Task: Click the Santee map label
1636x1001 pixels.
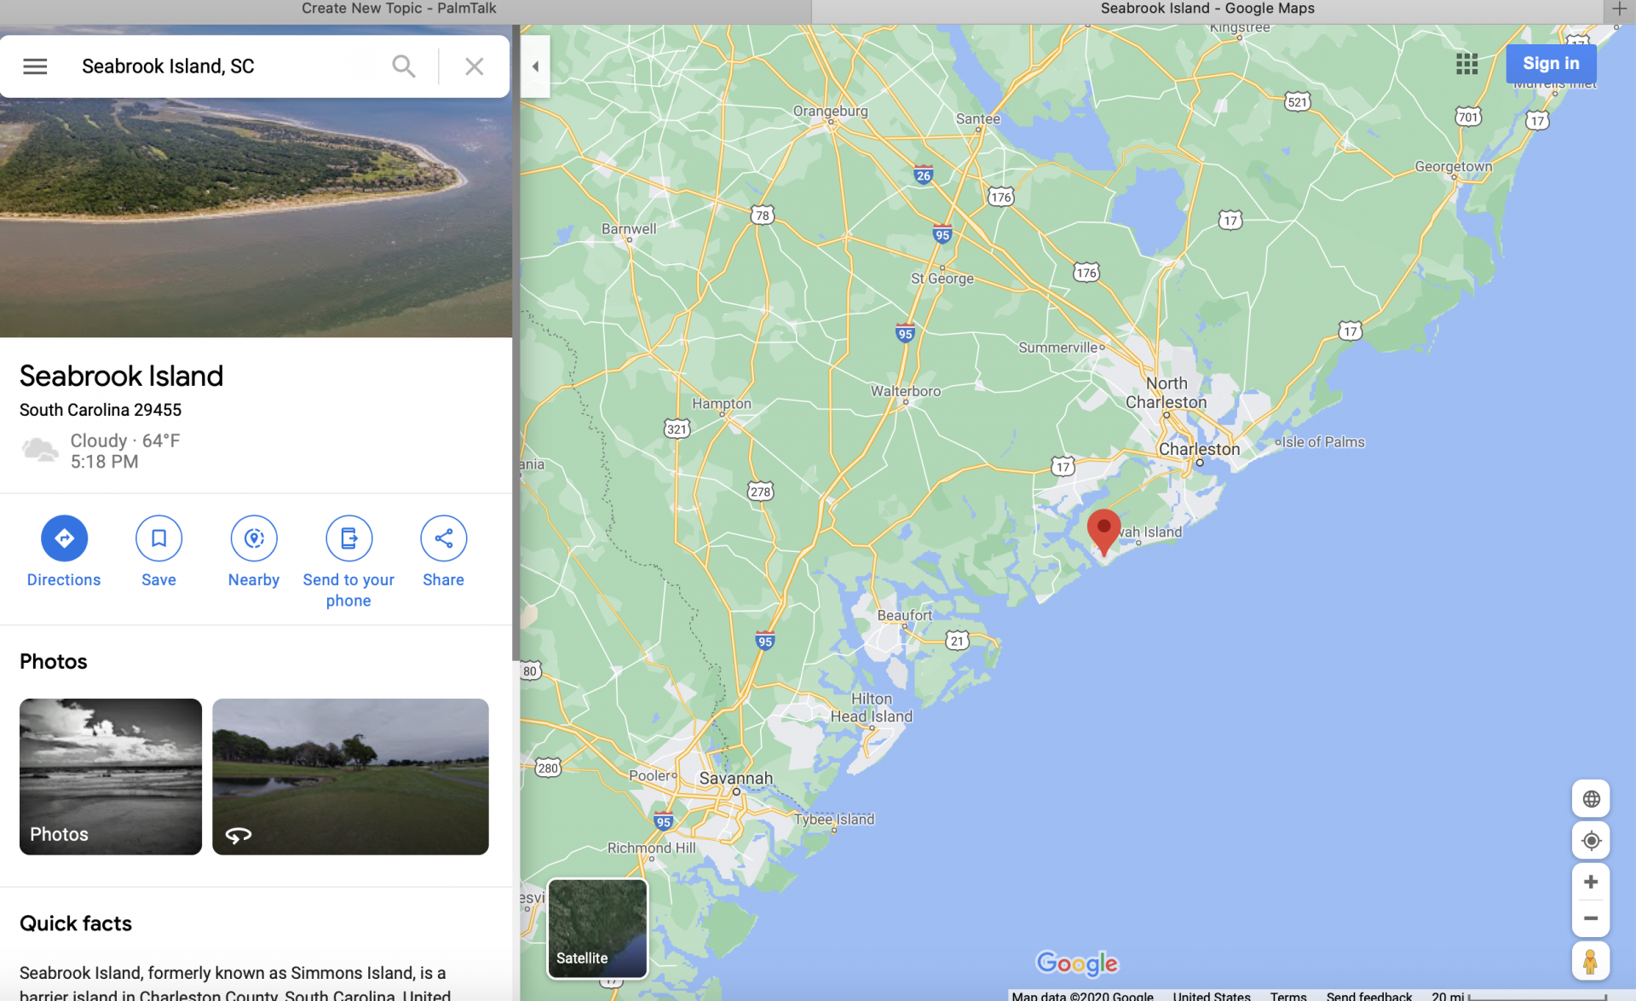Action: coord(978,119)
